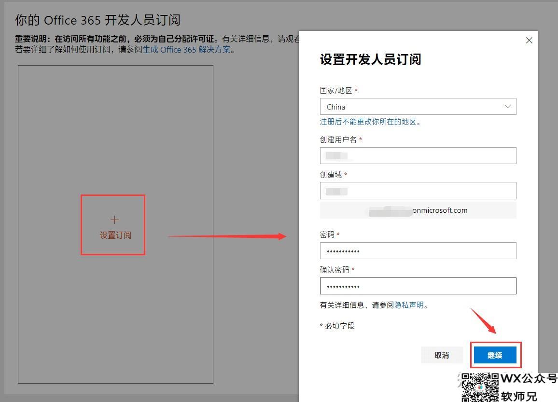Focus the confirm password field
Viewport: 558px width, 402px height.
pyautogui.click(x=418, y=286)
